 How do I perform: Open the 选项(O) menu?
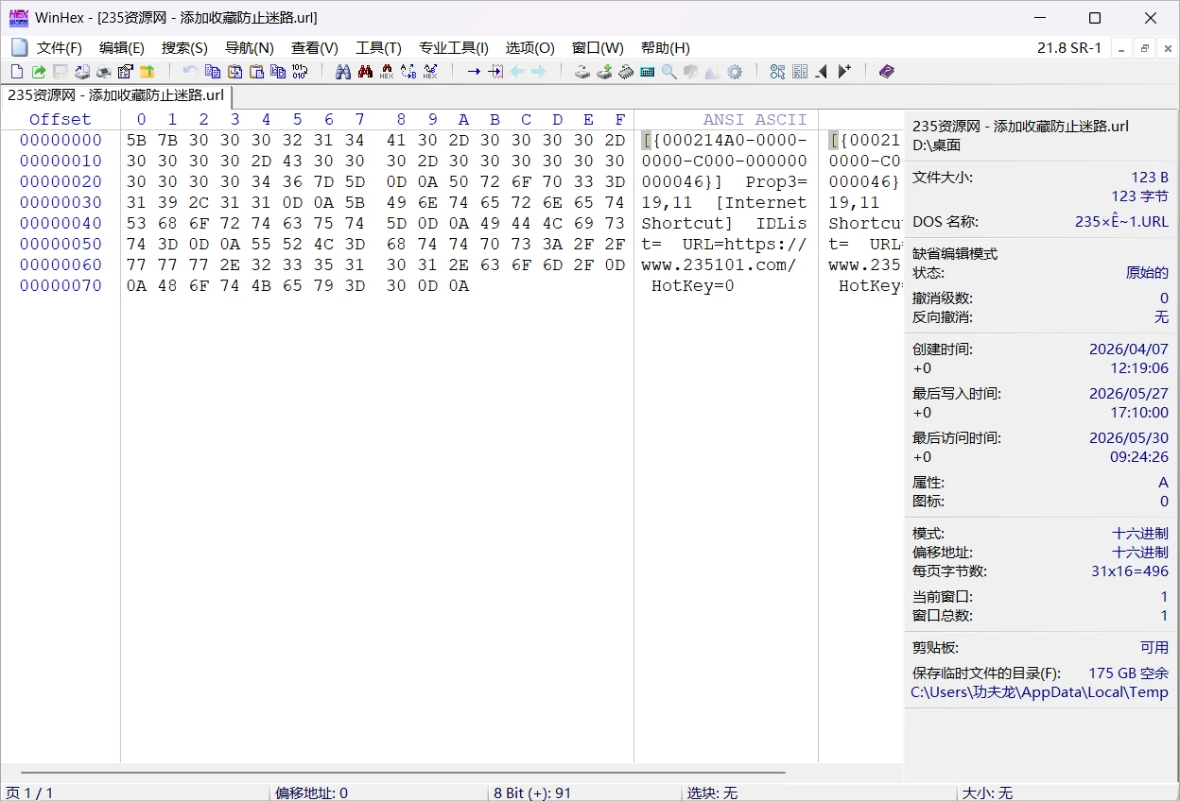(530, 48)
